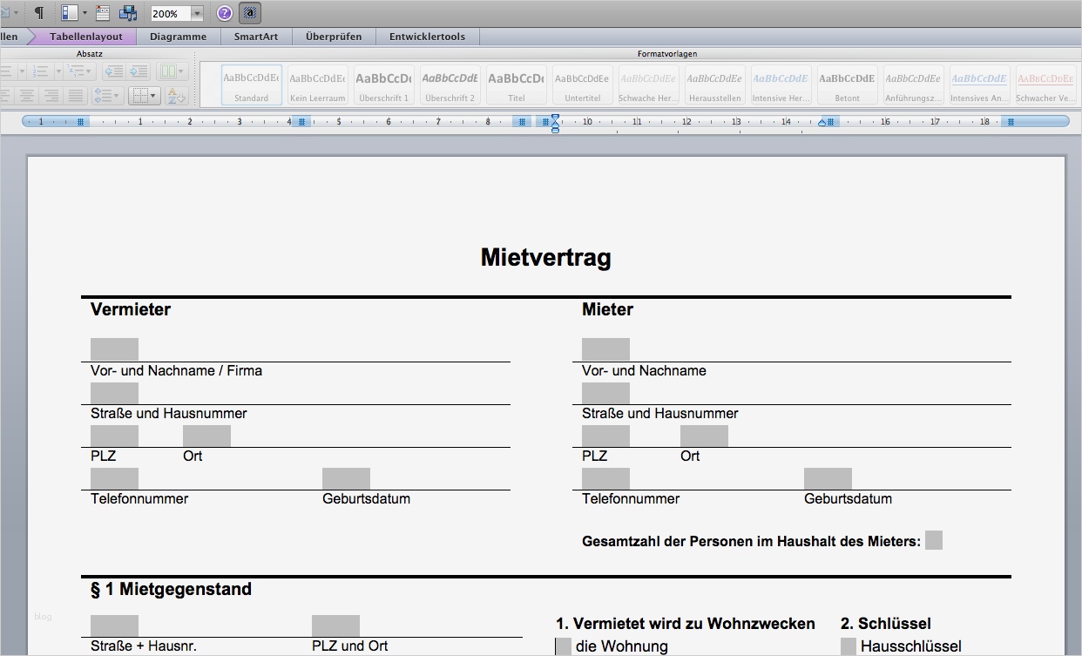1082x656 pixels.
Task: Open the zoom level dropdown arrow
Action: coord(198,13)
